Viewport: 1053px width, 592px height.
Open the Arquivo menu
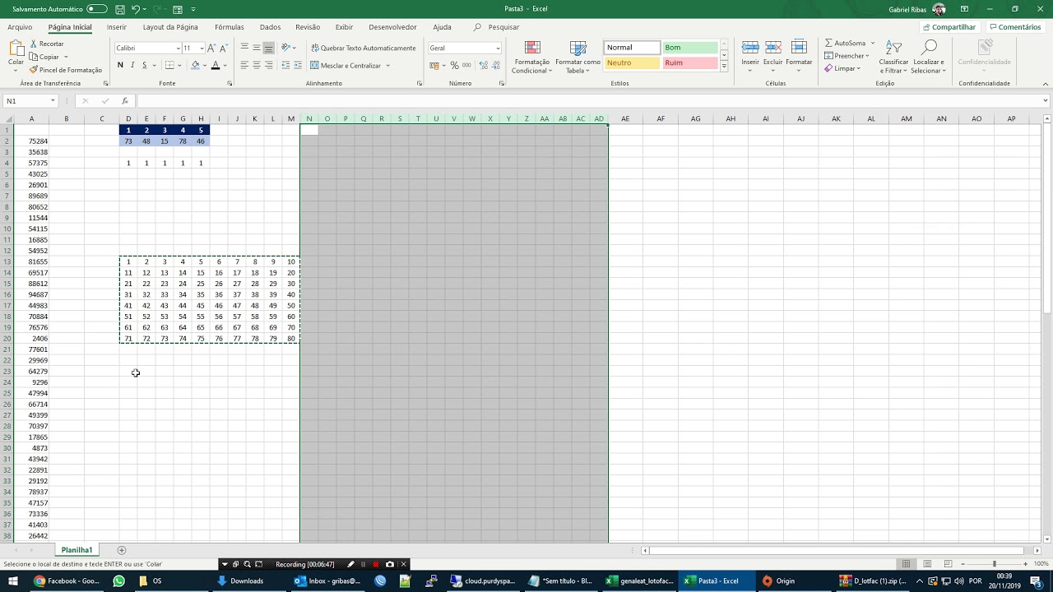[20, 27]
